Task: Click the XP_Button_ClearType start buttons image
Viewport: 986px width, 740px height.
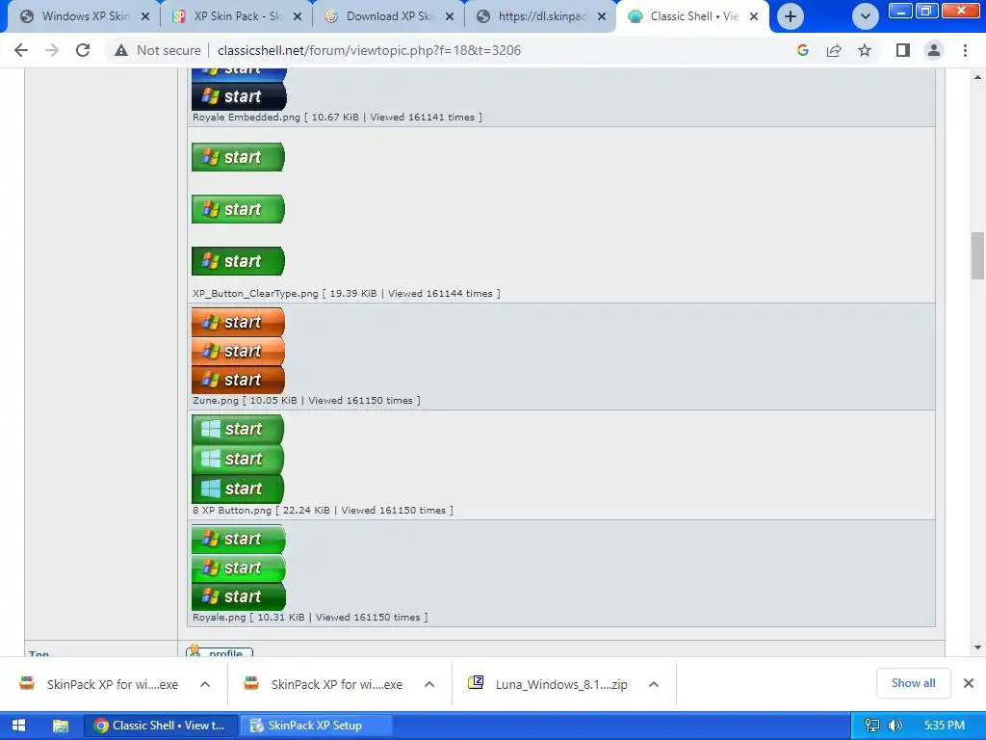Action: point(239,209)
